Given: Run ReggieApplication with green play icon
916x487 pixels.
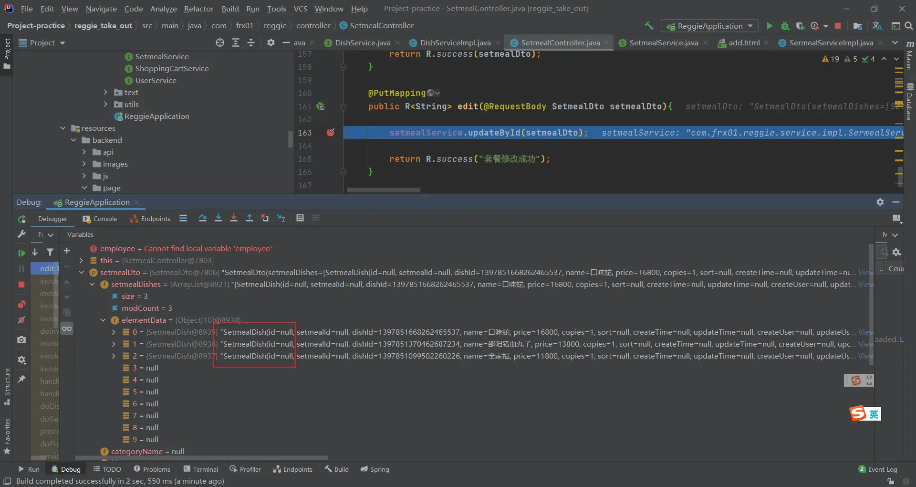Looking at the screenshot, I should 769,26.
